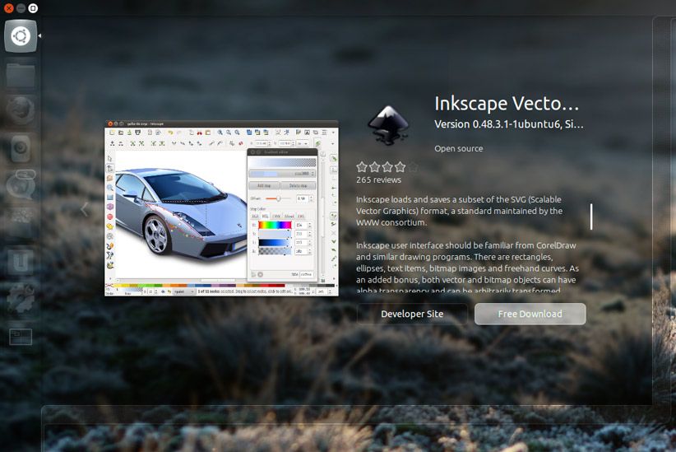This screenshot has width=676, height=452.
Task: Click the star rating row
Action: click(x=387, y=166)
